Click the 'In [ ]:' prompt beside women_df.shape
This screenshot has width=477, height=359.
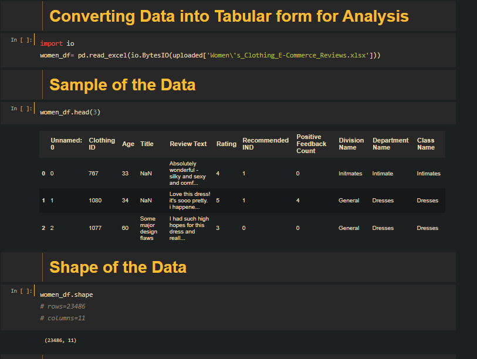point(21,291)
